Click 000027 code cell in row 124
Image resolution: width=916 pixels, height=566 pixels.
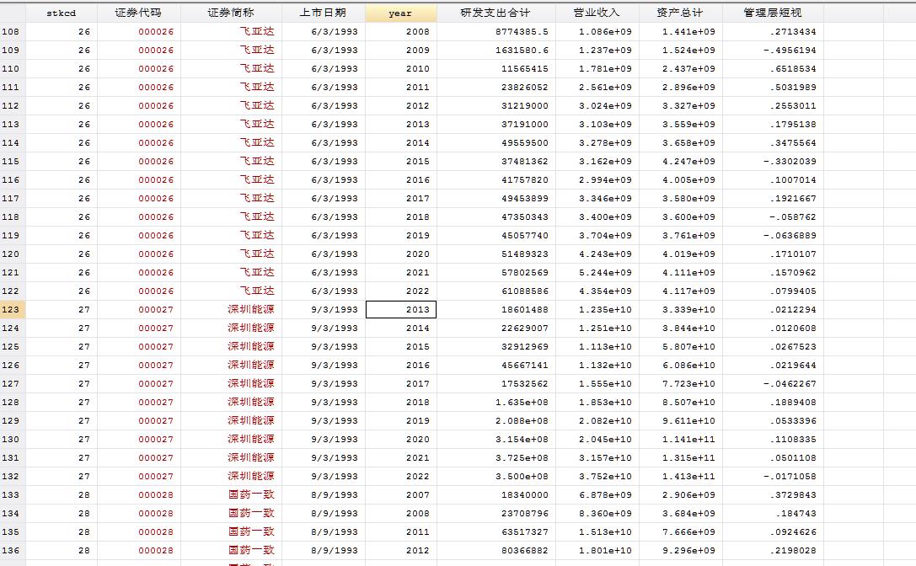coord(139,328)
